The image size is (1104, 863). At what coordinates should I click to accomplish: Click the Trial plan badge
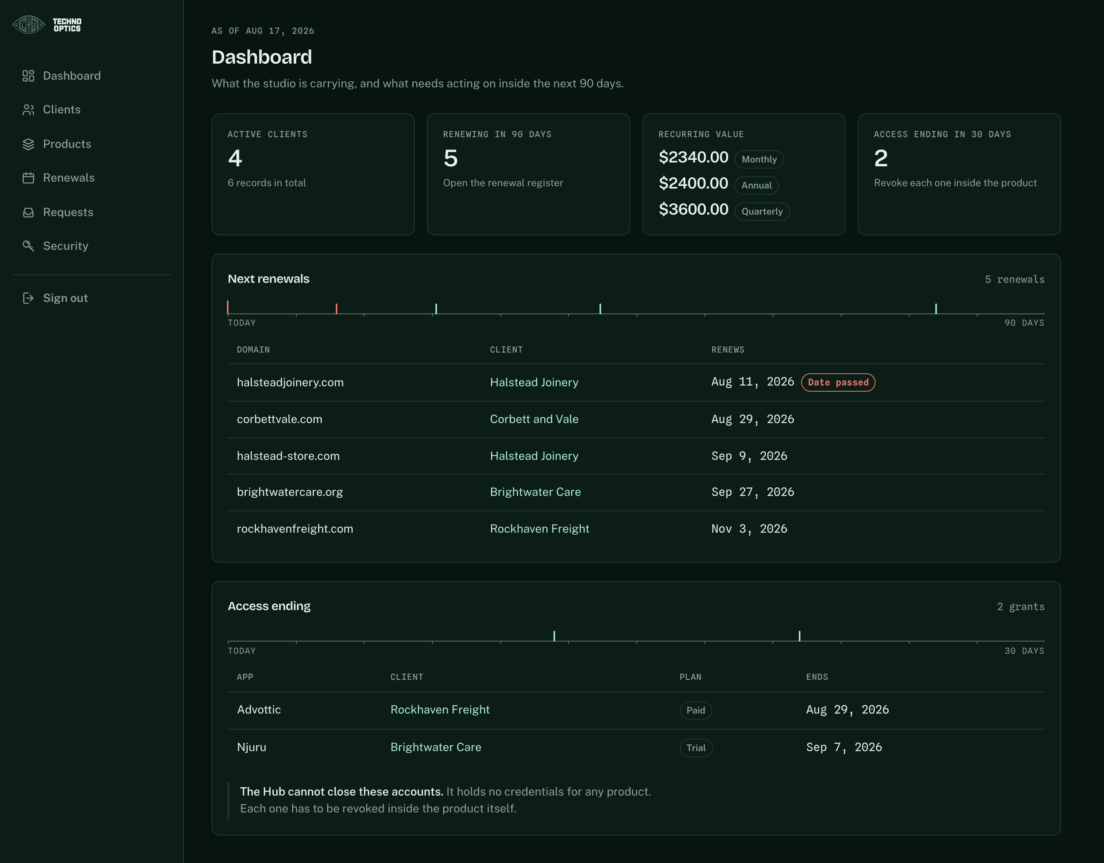(x=696, y=748)
